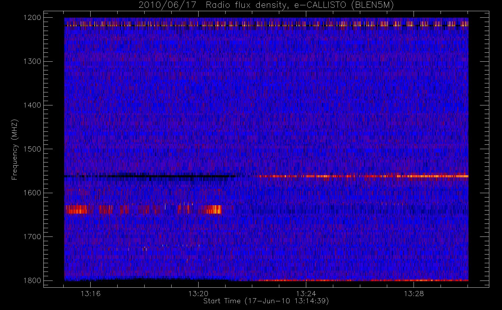
Task: Select the 'Frequency (MHZ)' axis label
Action: click(x=14, y=149)
